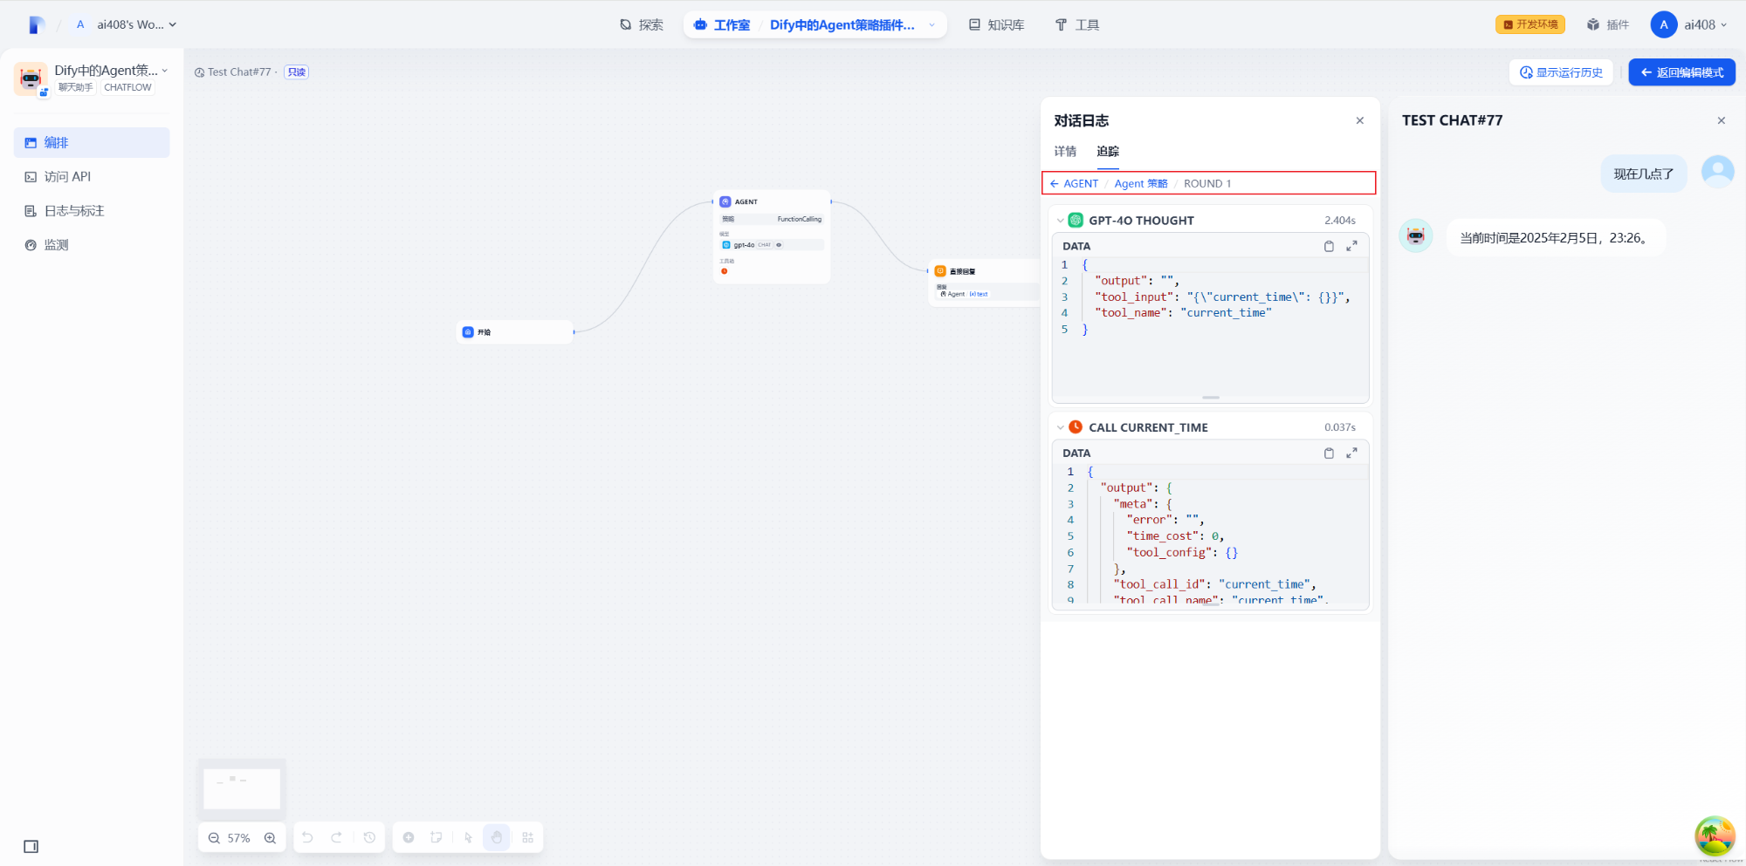Open the ai408's Workspace switcher
Image resolution: width=1746 pixels, height=866 pixels.
click(x=126, y=24)
